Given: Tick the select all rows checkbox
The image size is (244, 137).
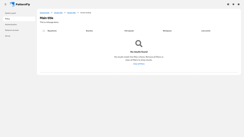Looking at the screenshot, I should [44, 31].
